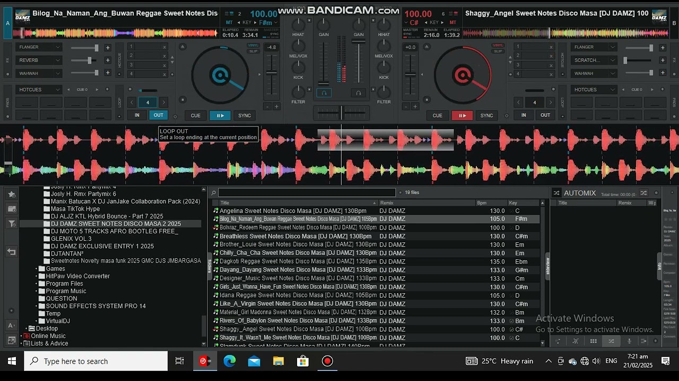Click the left deck pitch fader
The width and height of the screenshot is (679, 381).
tap(271, 73)
